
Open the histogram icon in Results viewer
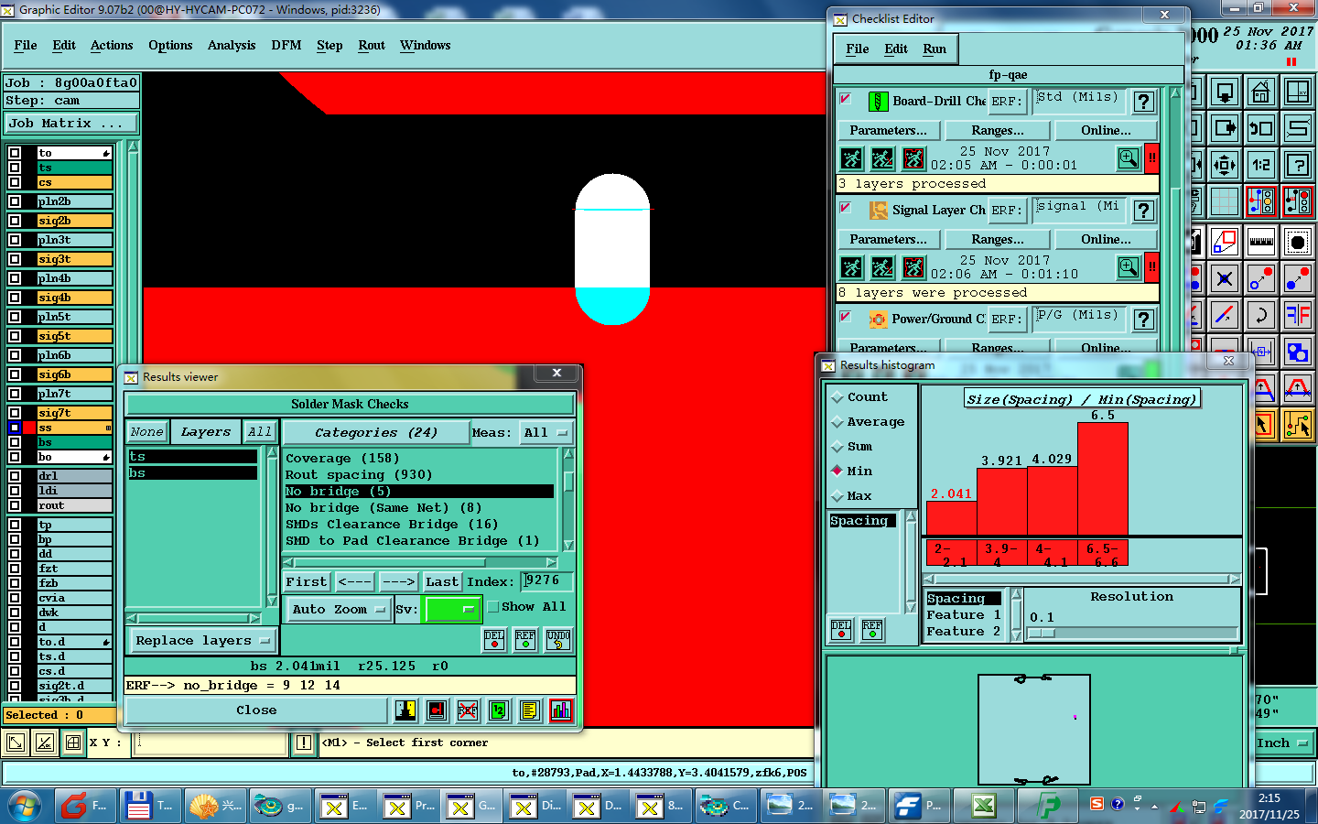point(560,710)
